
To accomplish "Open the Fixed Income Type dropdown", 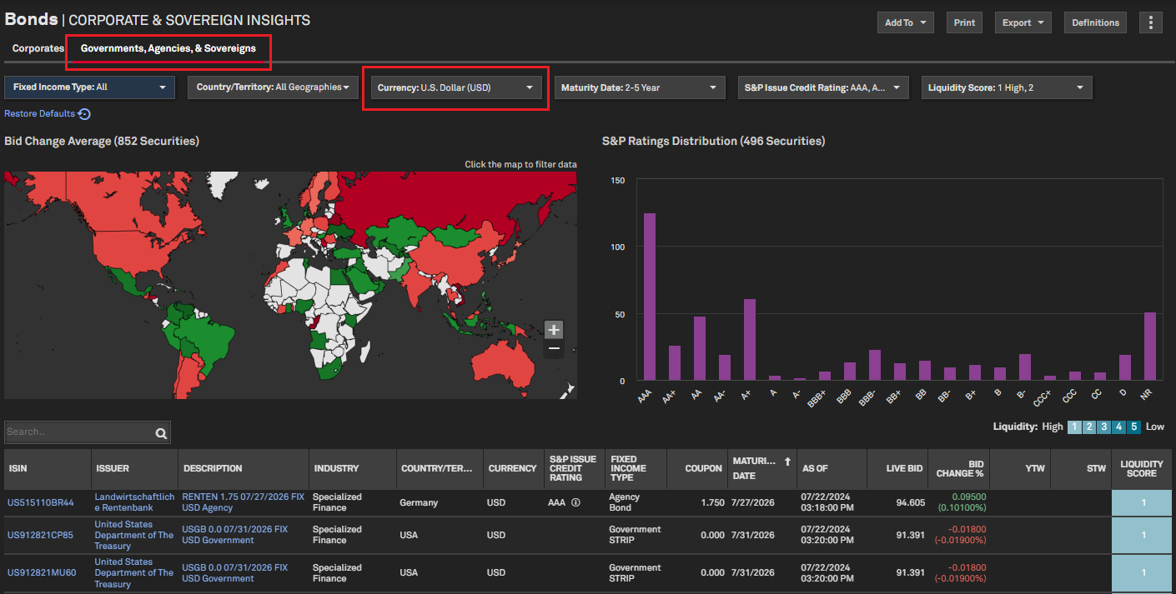I will (x=90, y=87).
